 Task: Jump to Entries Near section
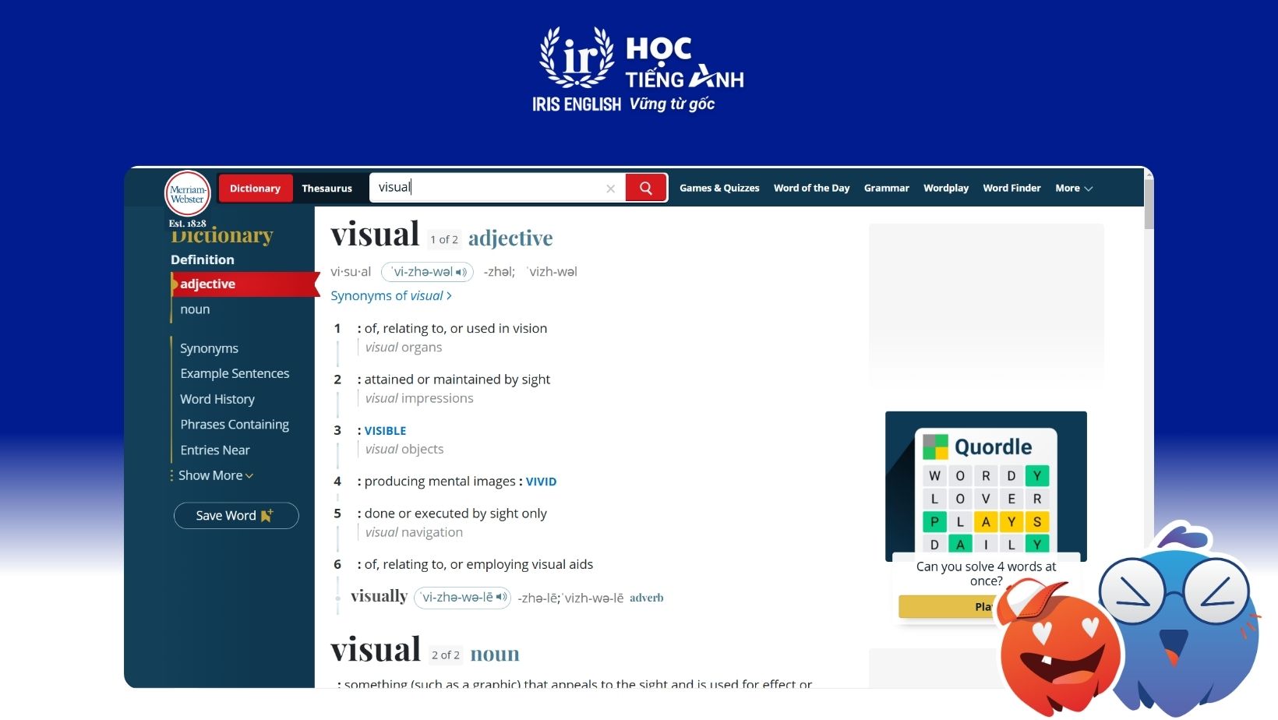pos(215,450)
